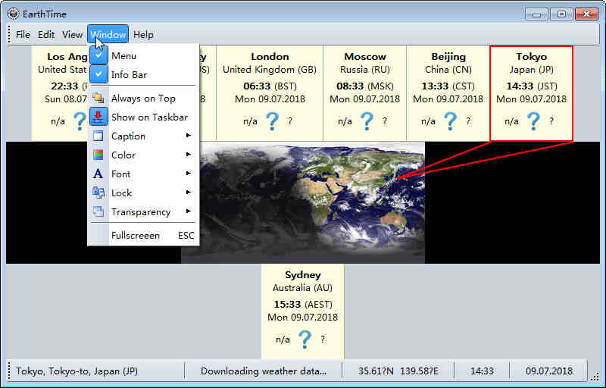
Task: Expand the Font submenu arrow
Action: point(189,174)
